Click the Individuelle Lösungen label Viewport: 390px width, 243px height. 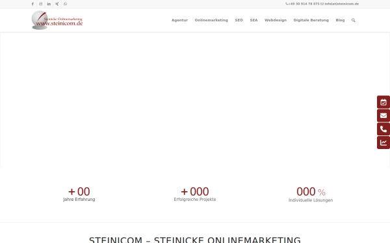click(311, 200)
